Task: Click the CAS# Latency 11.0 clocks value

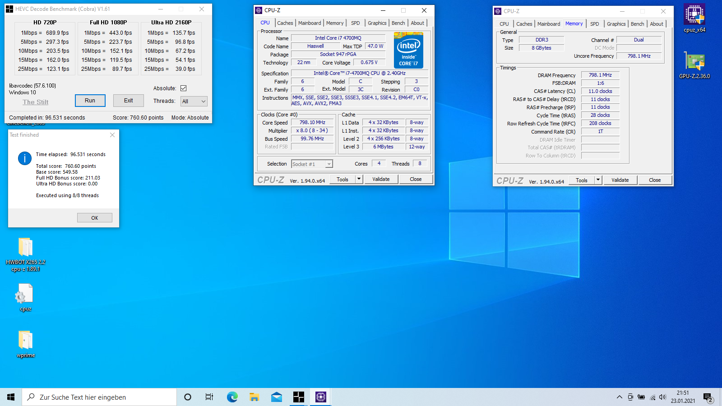Action: 600,91
